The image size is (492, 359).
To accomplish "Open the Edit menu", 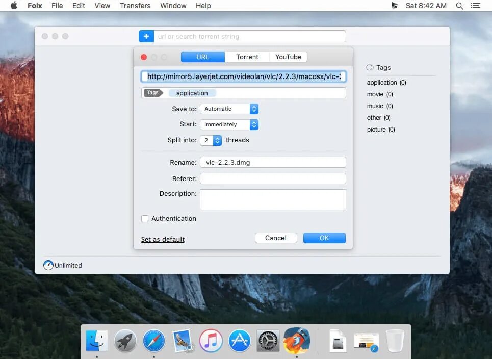I will (x=79, y=6).
